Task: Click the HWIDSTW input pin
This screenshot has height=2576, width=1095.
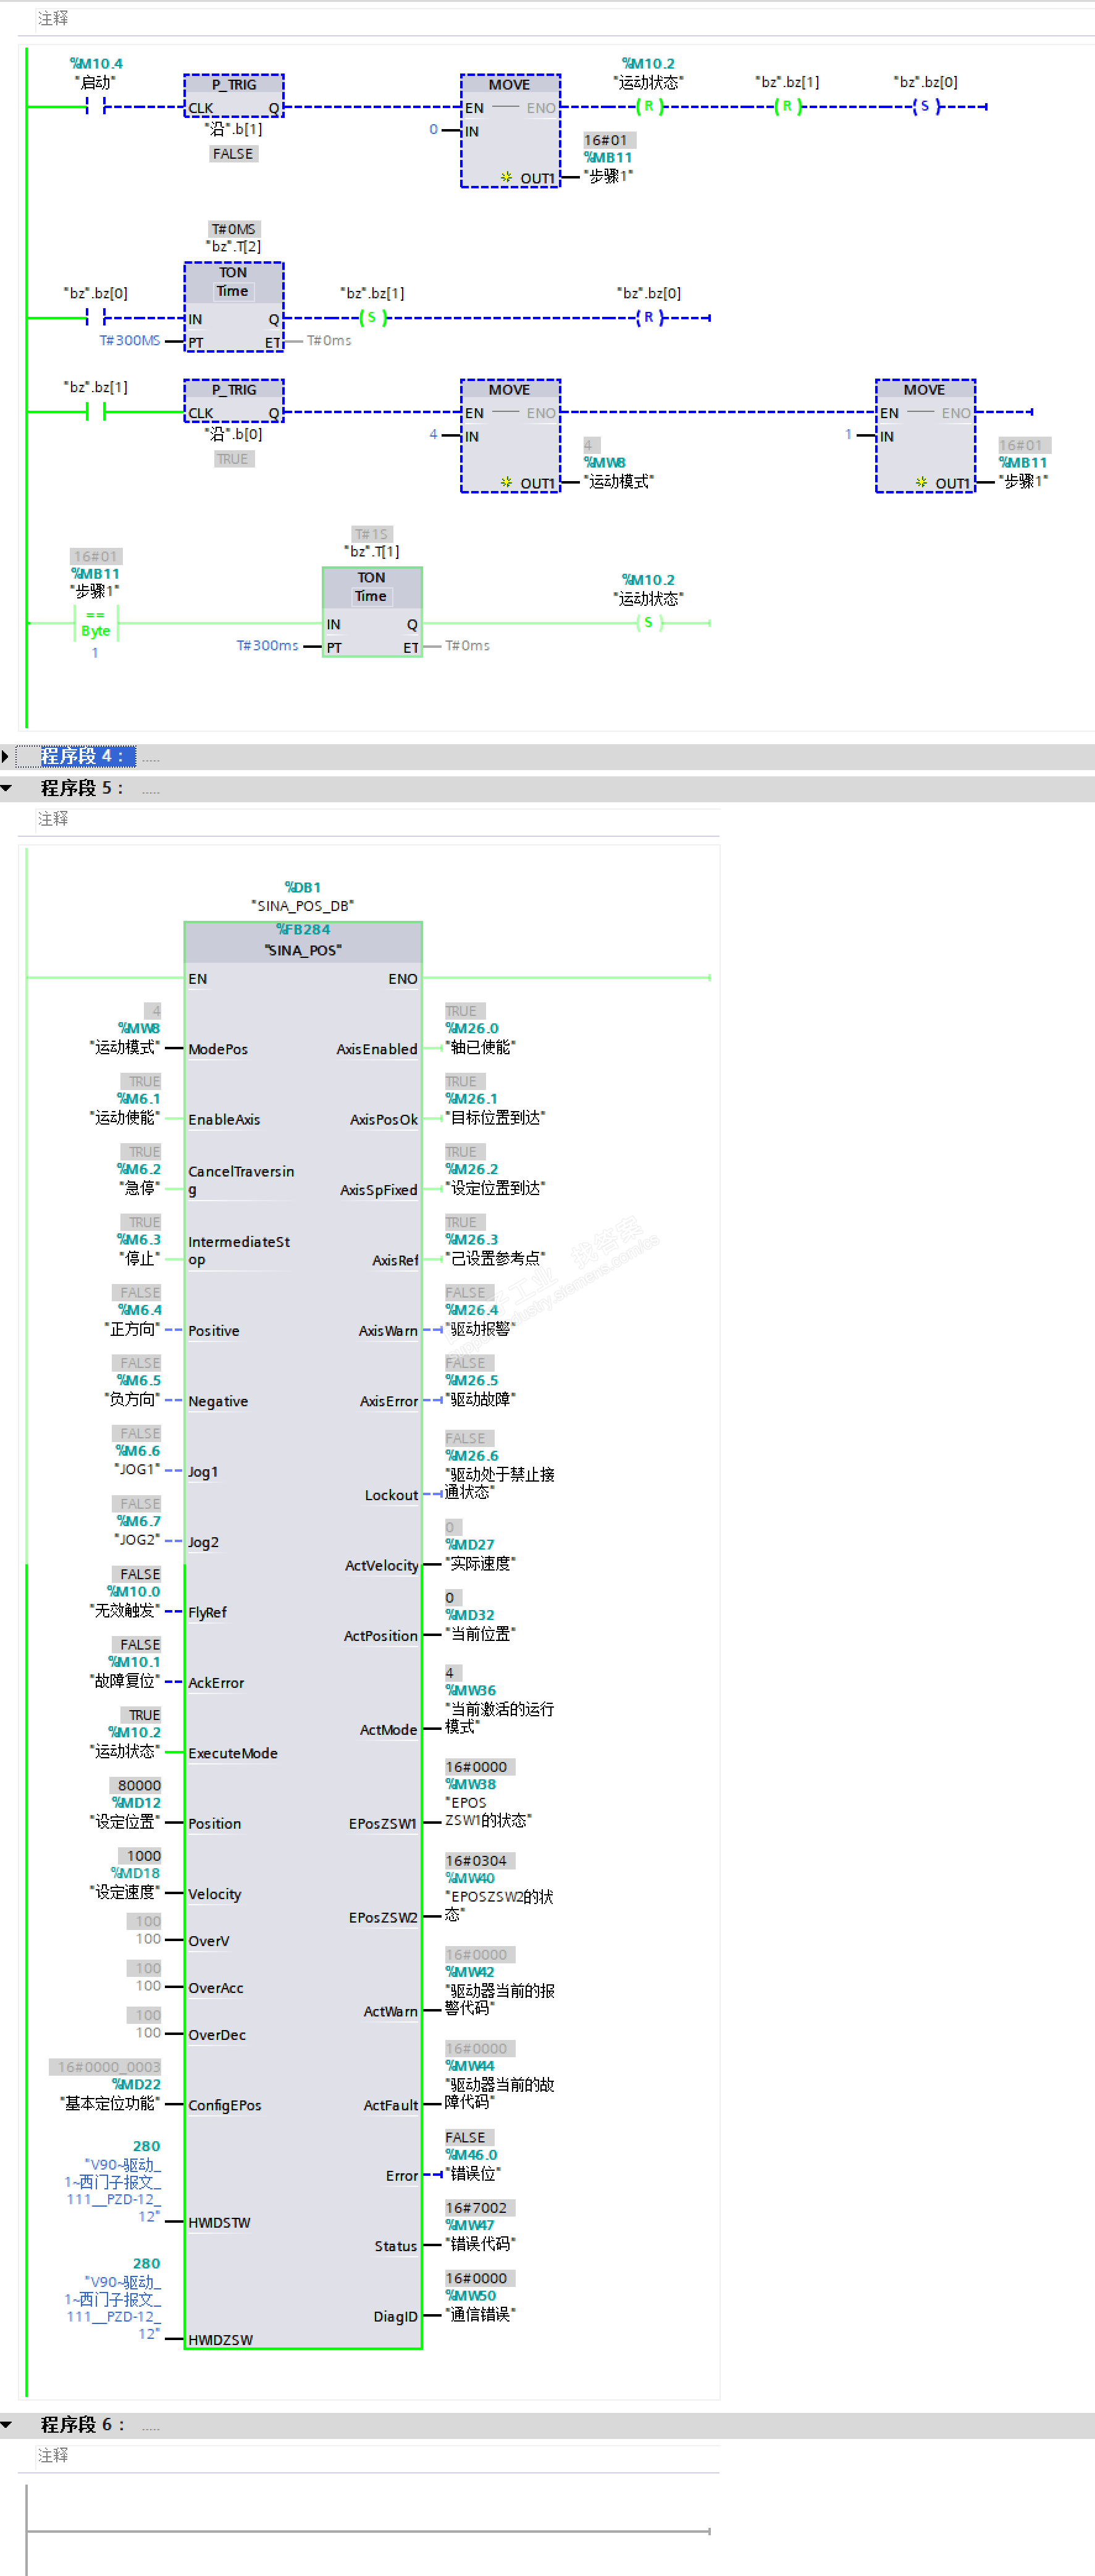Action: (219, 2222)
